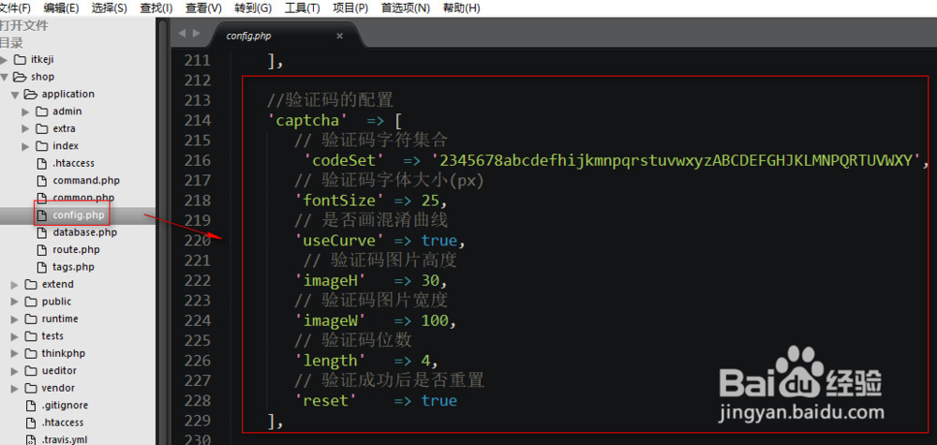Viewport: 937px width, 445px height.
Task: Click the code file icon beside .travis.yml
Action: (31, 439)
